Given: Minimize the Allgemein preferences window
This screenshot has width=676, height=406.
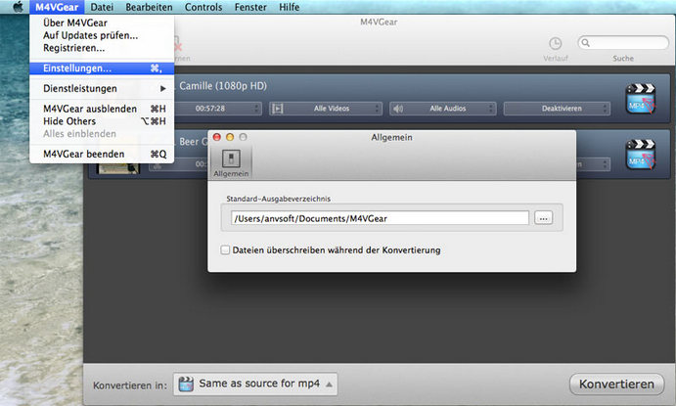Looking at the screenshot, I should tap(230, 137).
